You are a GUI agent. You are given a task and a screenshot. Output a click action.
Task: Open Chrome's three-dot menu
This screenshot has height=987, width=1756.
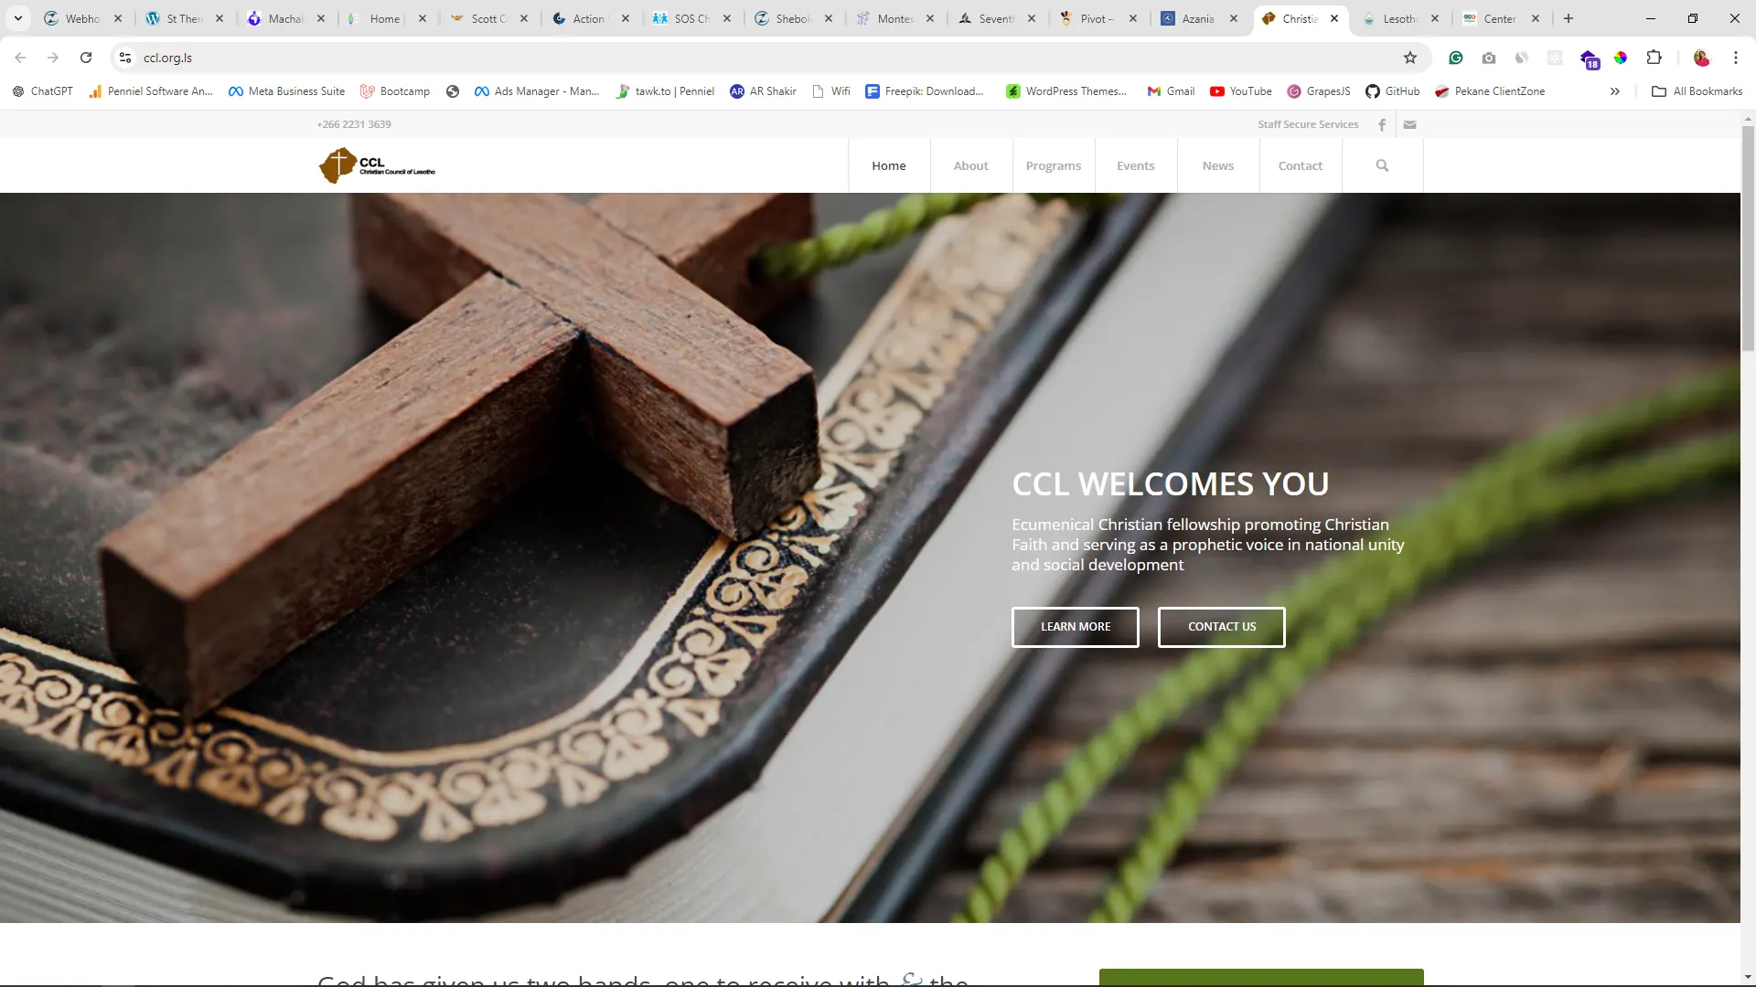(1735, 58)
